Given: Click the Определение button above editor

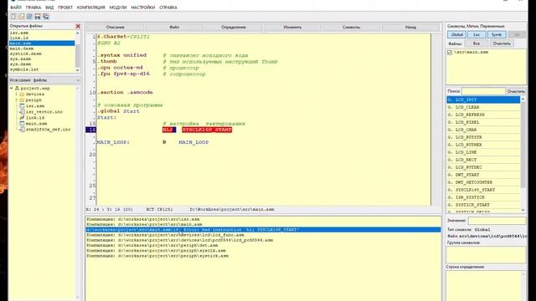Looking at the screenshot, I should pyautogui.click(x=234, y=27).
